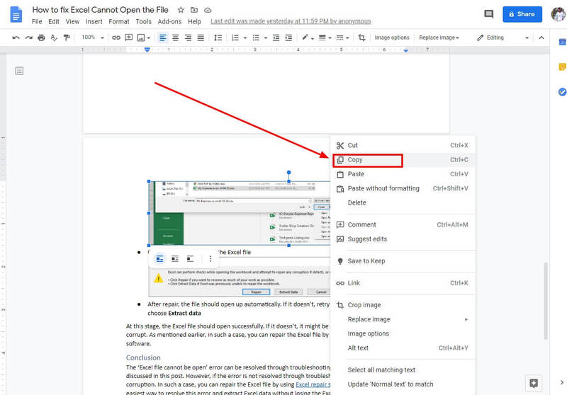Click the Increase indent icon
This screenshot has height=395, width=567.
pyautogui.click(x=288, y=38)
